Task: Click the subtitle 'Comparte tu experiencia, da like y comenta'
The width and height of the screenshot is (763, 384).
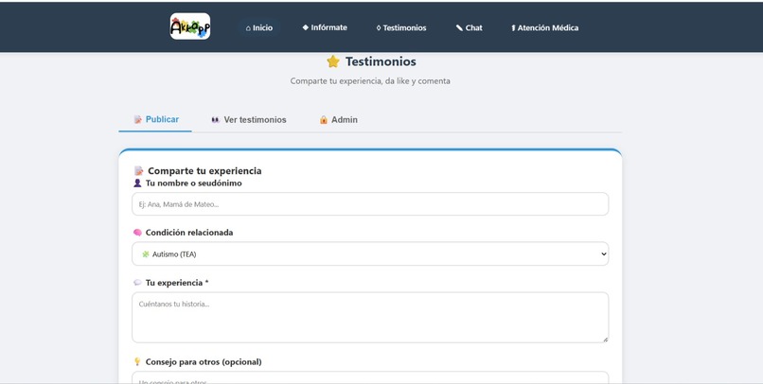Action: point(370,81)
